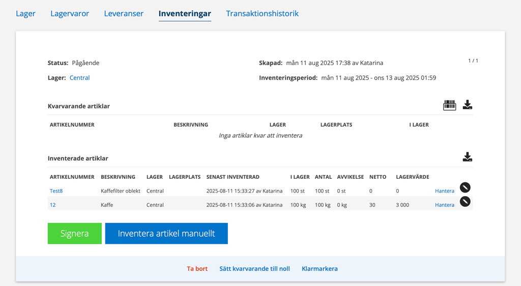Click Inventera artikel manuellt button
This screenshot has width=521, height=286.
[166, 234]
